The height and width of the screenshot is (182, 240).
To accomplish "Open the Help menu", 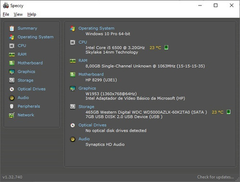I will [x=32, y=14].
